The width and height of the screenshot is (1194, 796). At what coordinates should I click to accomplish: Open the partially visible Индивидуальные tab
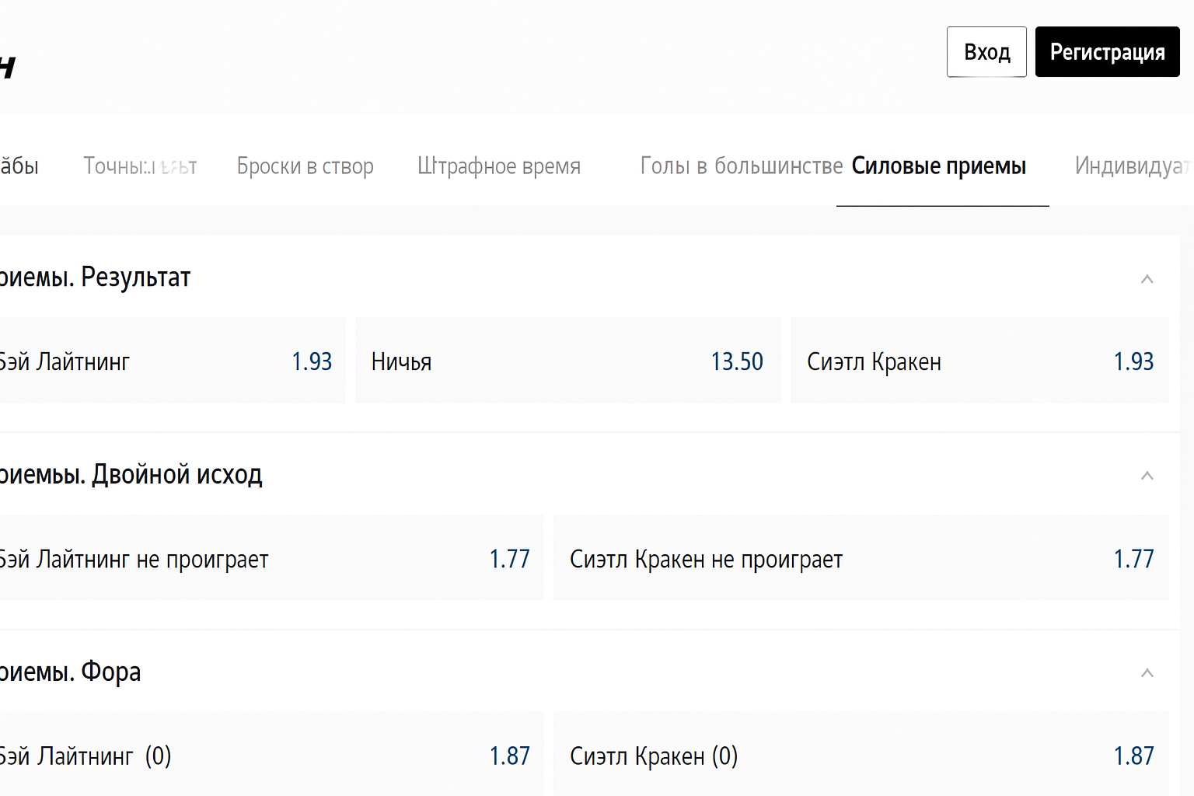[x=1131, y=166]
